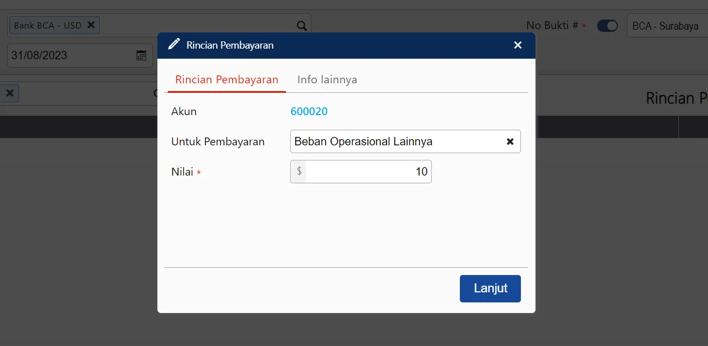708x346 pixels.
Task: Click the pencil icon in dialog header
Action: 174,45
